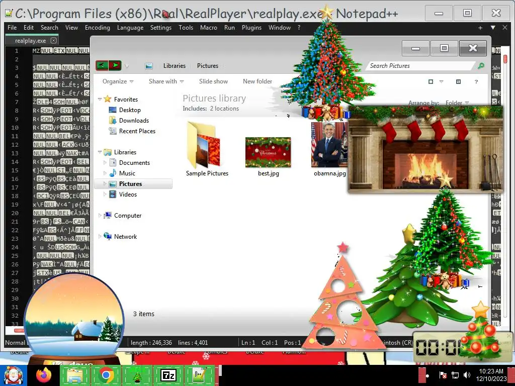Click the plus button in the Notepad++ menu bar
The height and width of the screenshot is (386, 515).
tap(480, 28)
